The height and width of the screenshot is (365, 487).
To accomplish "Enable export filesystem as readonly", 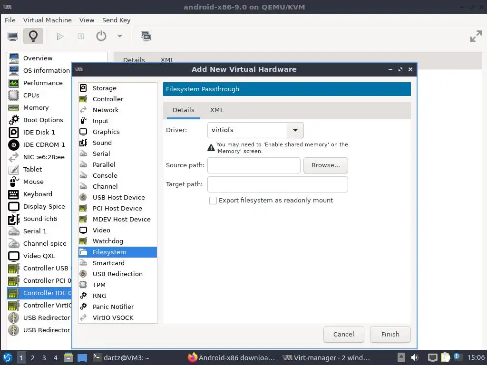I will (x=213, y=201).
